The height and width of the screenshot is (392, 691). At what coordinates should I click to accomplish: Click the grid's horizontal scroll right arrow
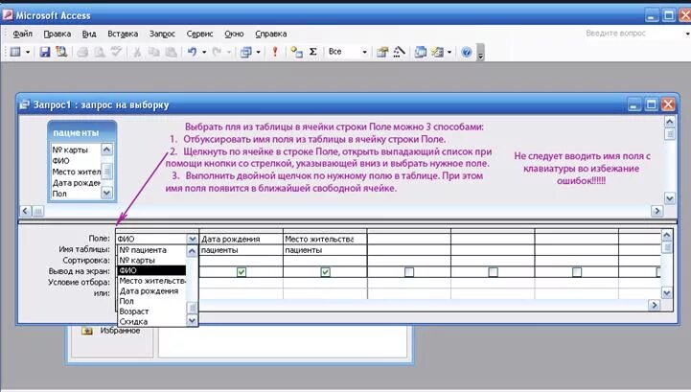coord(655,305)
